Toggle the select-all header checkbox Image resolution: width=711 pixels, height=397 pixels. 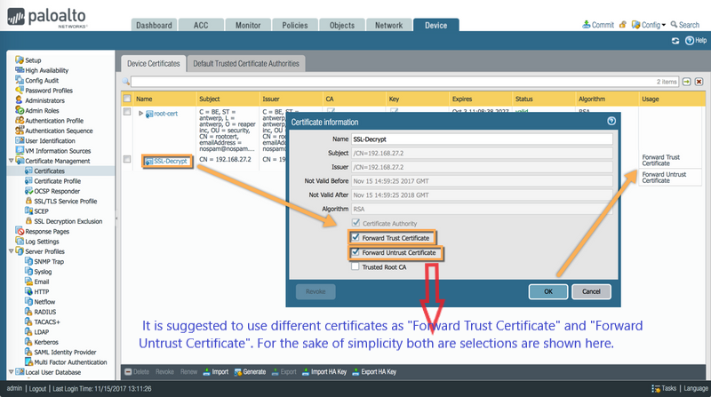coord(127,99)
